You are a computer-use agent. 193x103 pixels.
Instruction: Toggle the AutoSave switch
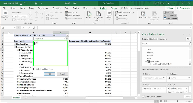[x=15, y=3]
